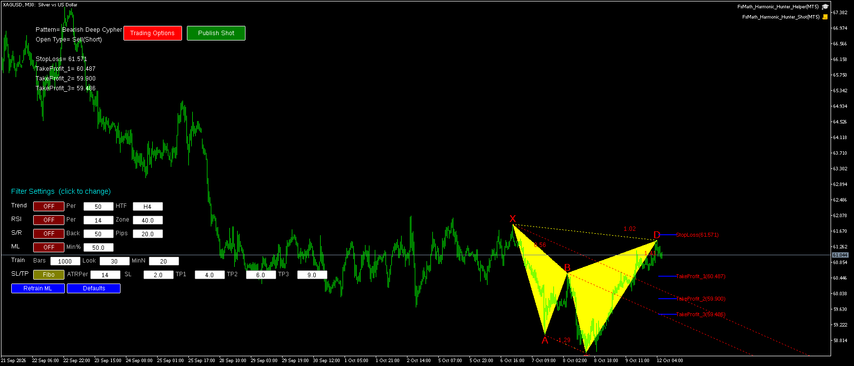Select the TakeProfit_3 line label on chart

coord(700,314)
